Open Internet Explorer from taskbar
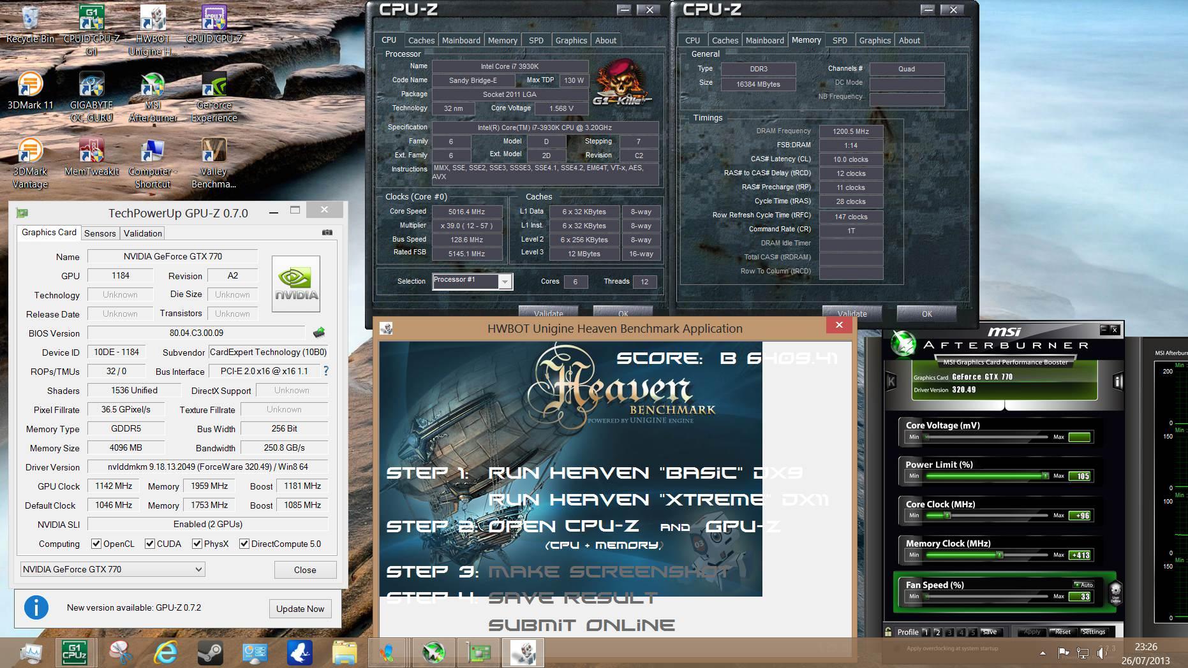The image size is (1188, 668). point(165,653)
